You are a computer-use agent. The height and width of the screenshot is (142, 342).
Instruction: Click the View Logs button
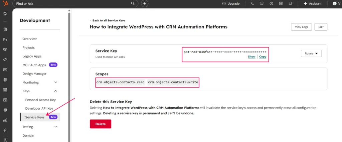302,27
